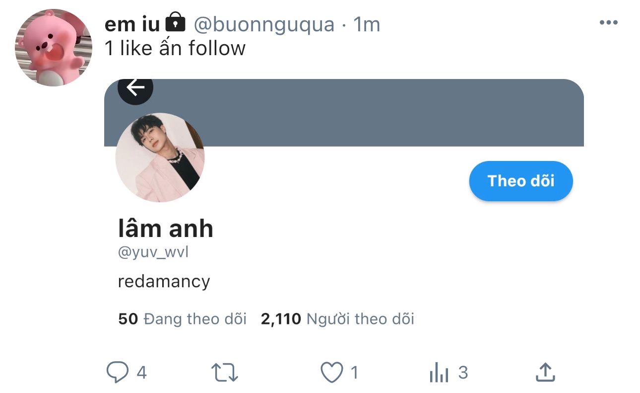Click the lâm anh profile name
Viewport: 640px width, 393px height.
point(166,228)
